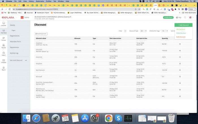Open the Profiles menu in menu bar
Viewport: 198px width, 124px height.
point(48,1)
